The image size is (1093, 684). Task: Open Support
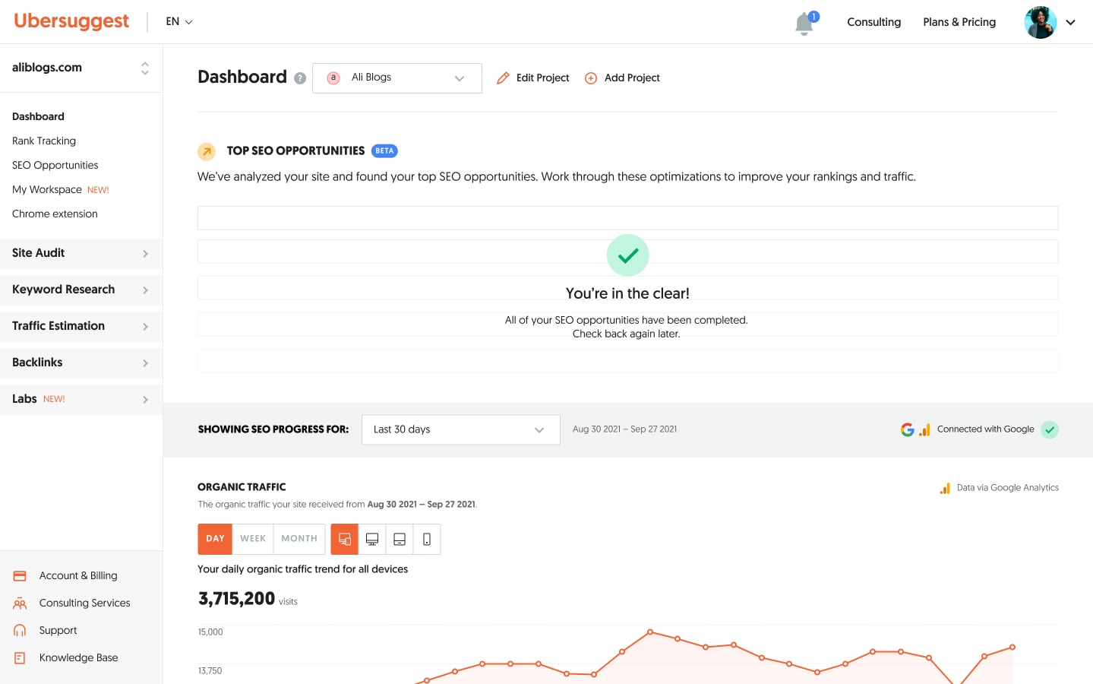click(x=58, y=630)
